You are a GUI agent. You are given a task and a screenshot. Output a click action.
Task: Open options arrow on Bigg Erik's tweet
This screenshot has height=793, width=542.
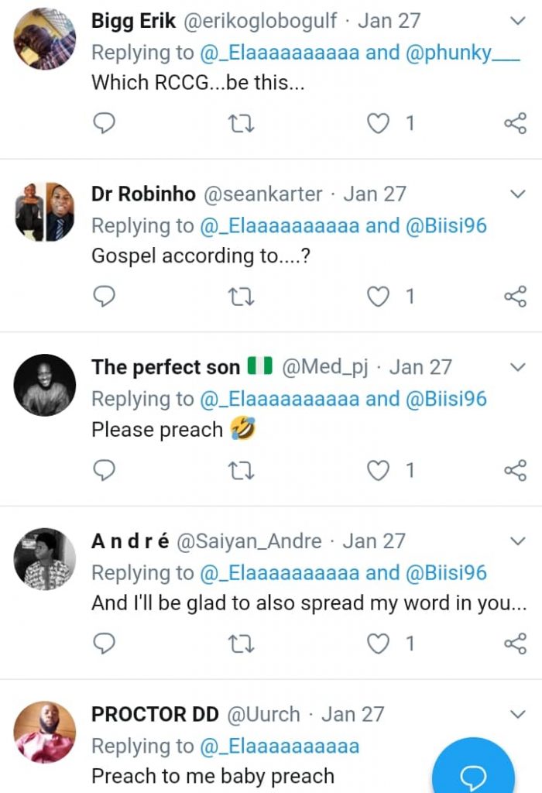518,21
